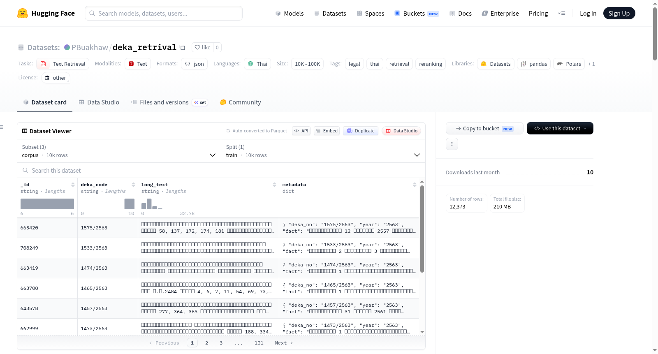Open the pandas library tag
The height and width of the screenshot is (354, 658).
534,64
